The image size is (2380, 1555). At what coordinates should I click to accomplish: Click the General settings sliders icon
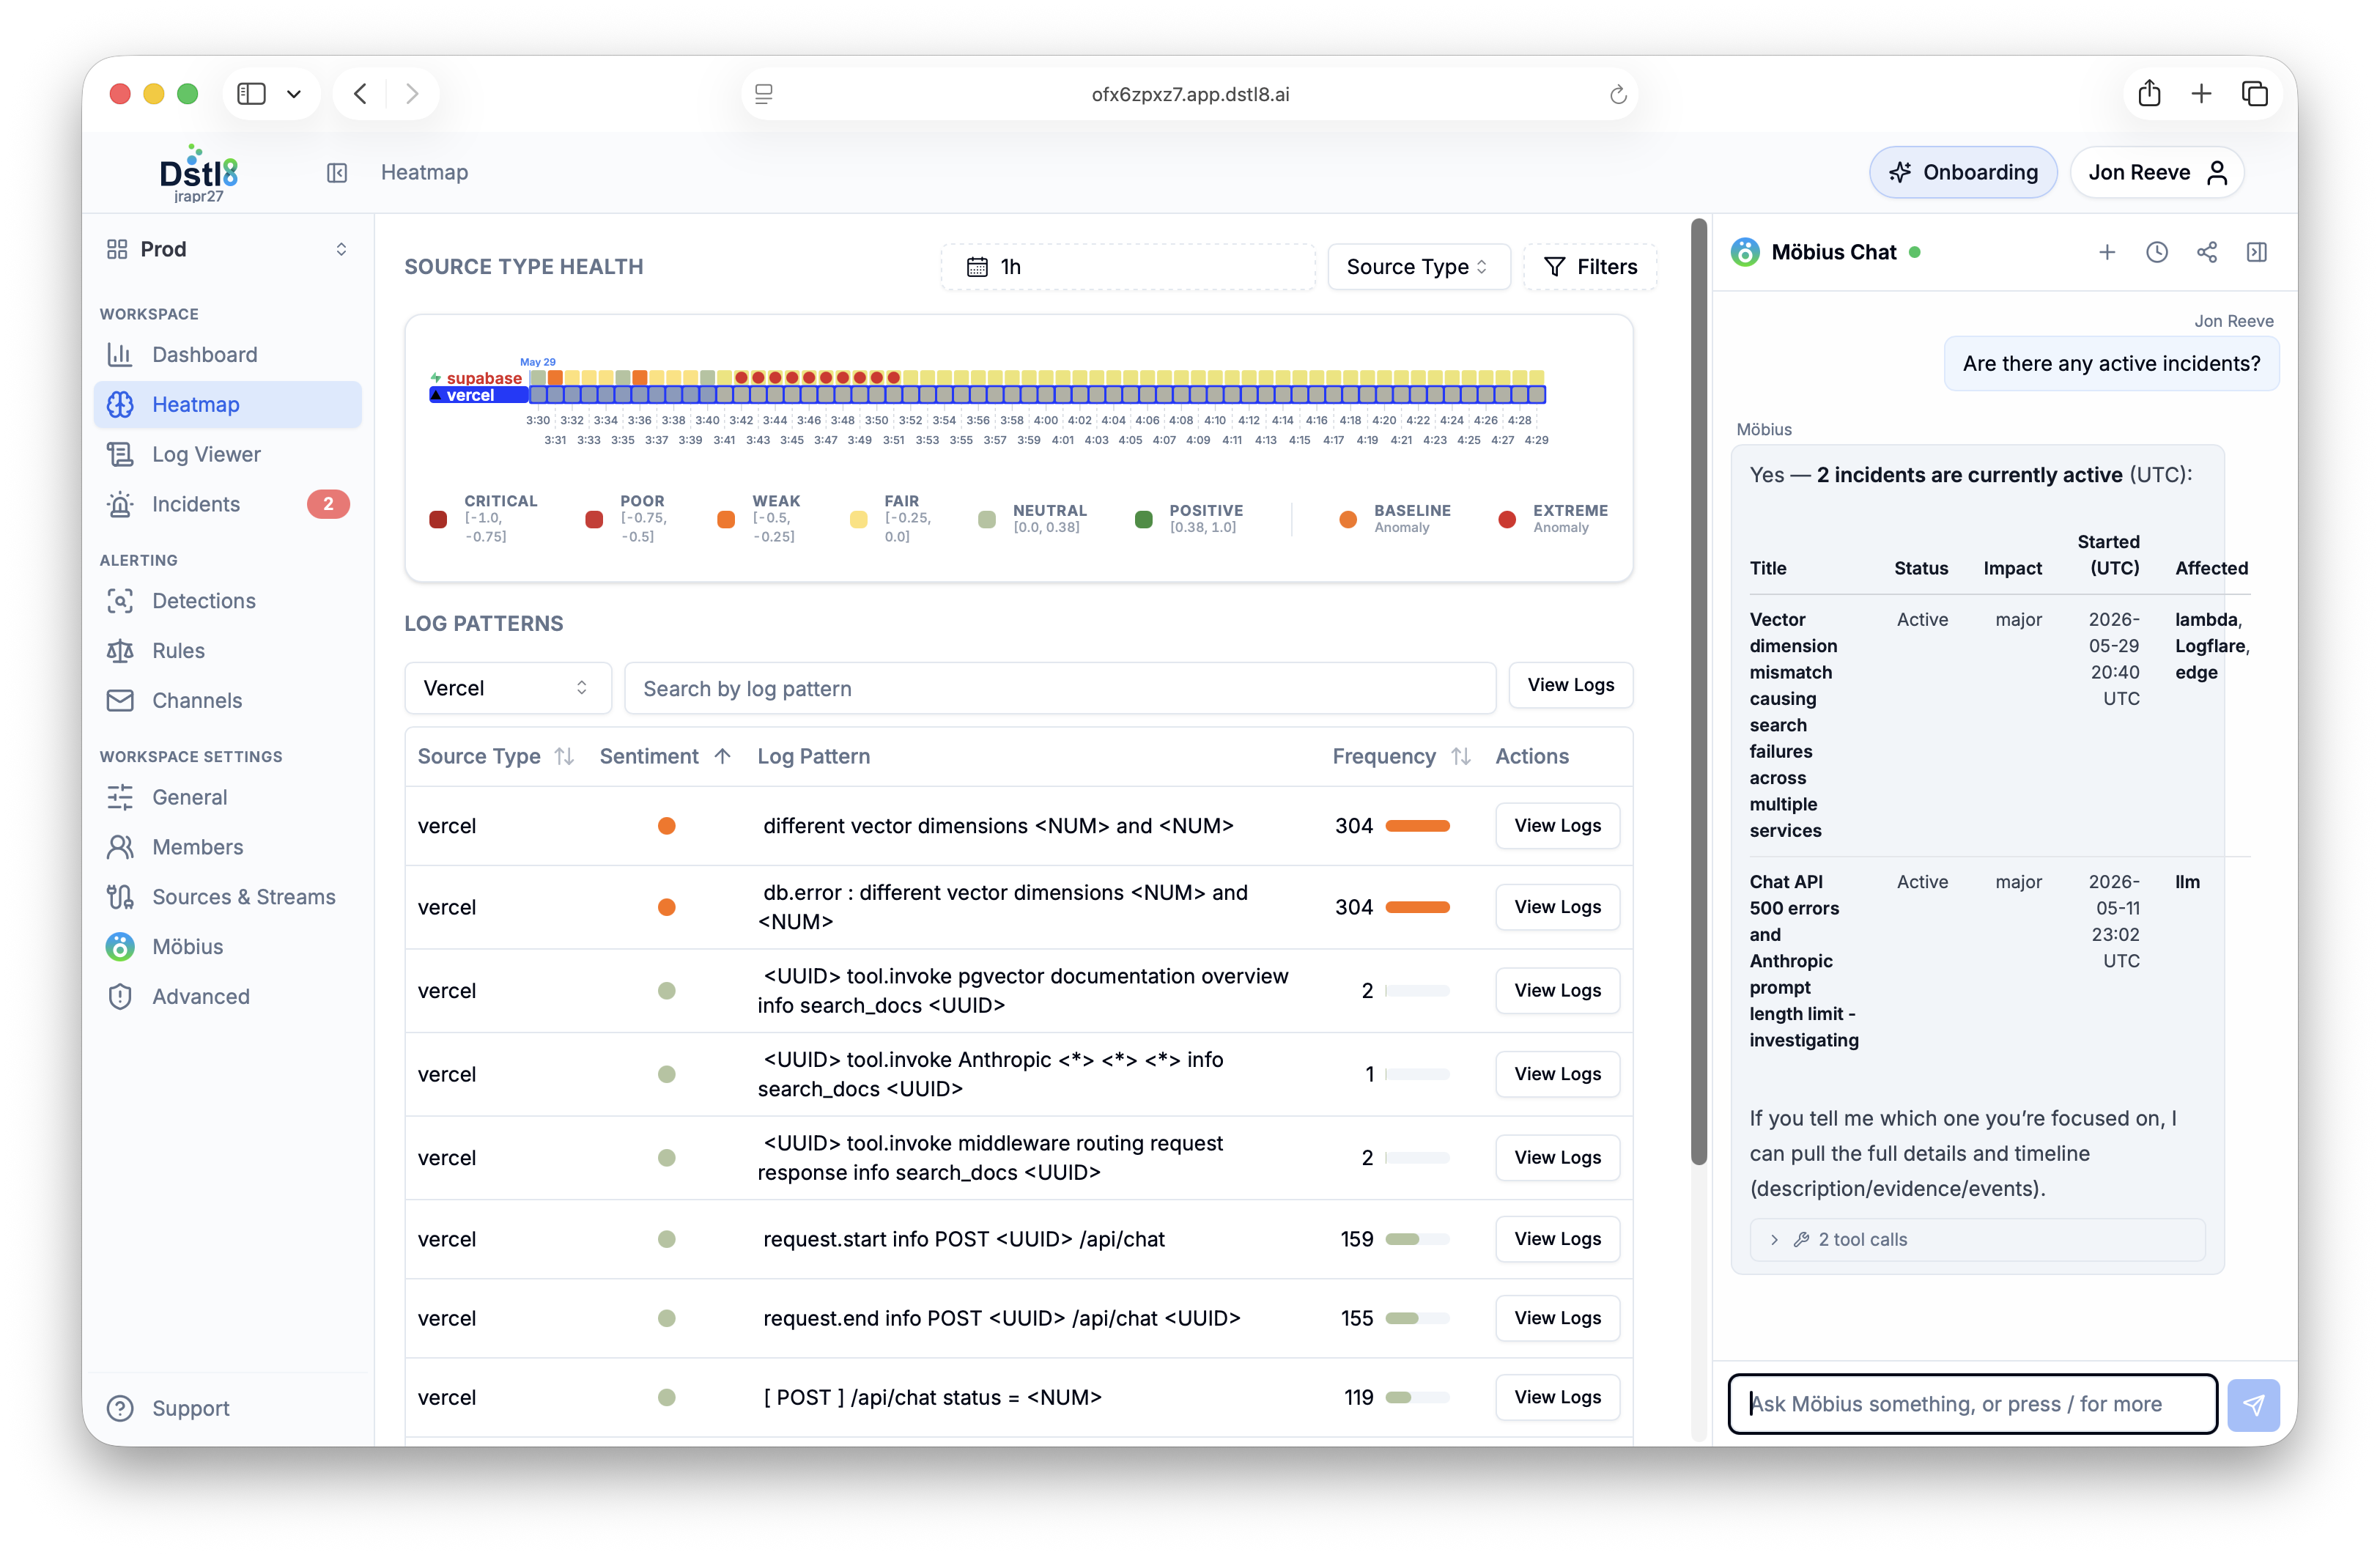(120, 797)
